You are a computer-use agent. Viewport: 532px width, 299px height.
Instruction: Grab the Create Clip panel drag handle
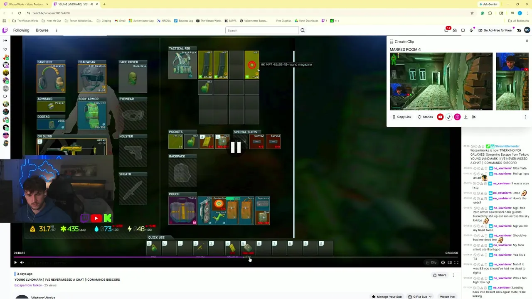(392, 42)
